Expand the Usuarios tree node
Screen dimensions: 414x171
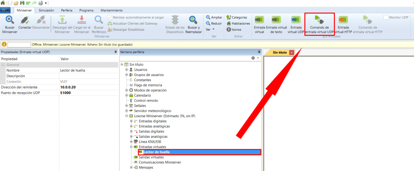(x=127, y=70)
